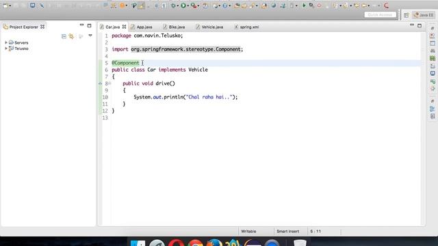This screenshot has width=438, height=246.
Task: Toggle Mark Occurrences highlighter button
Action: (142, 5)
